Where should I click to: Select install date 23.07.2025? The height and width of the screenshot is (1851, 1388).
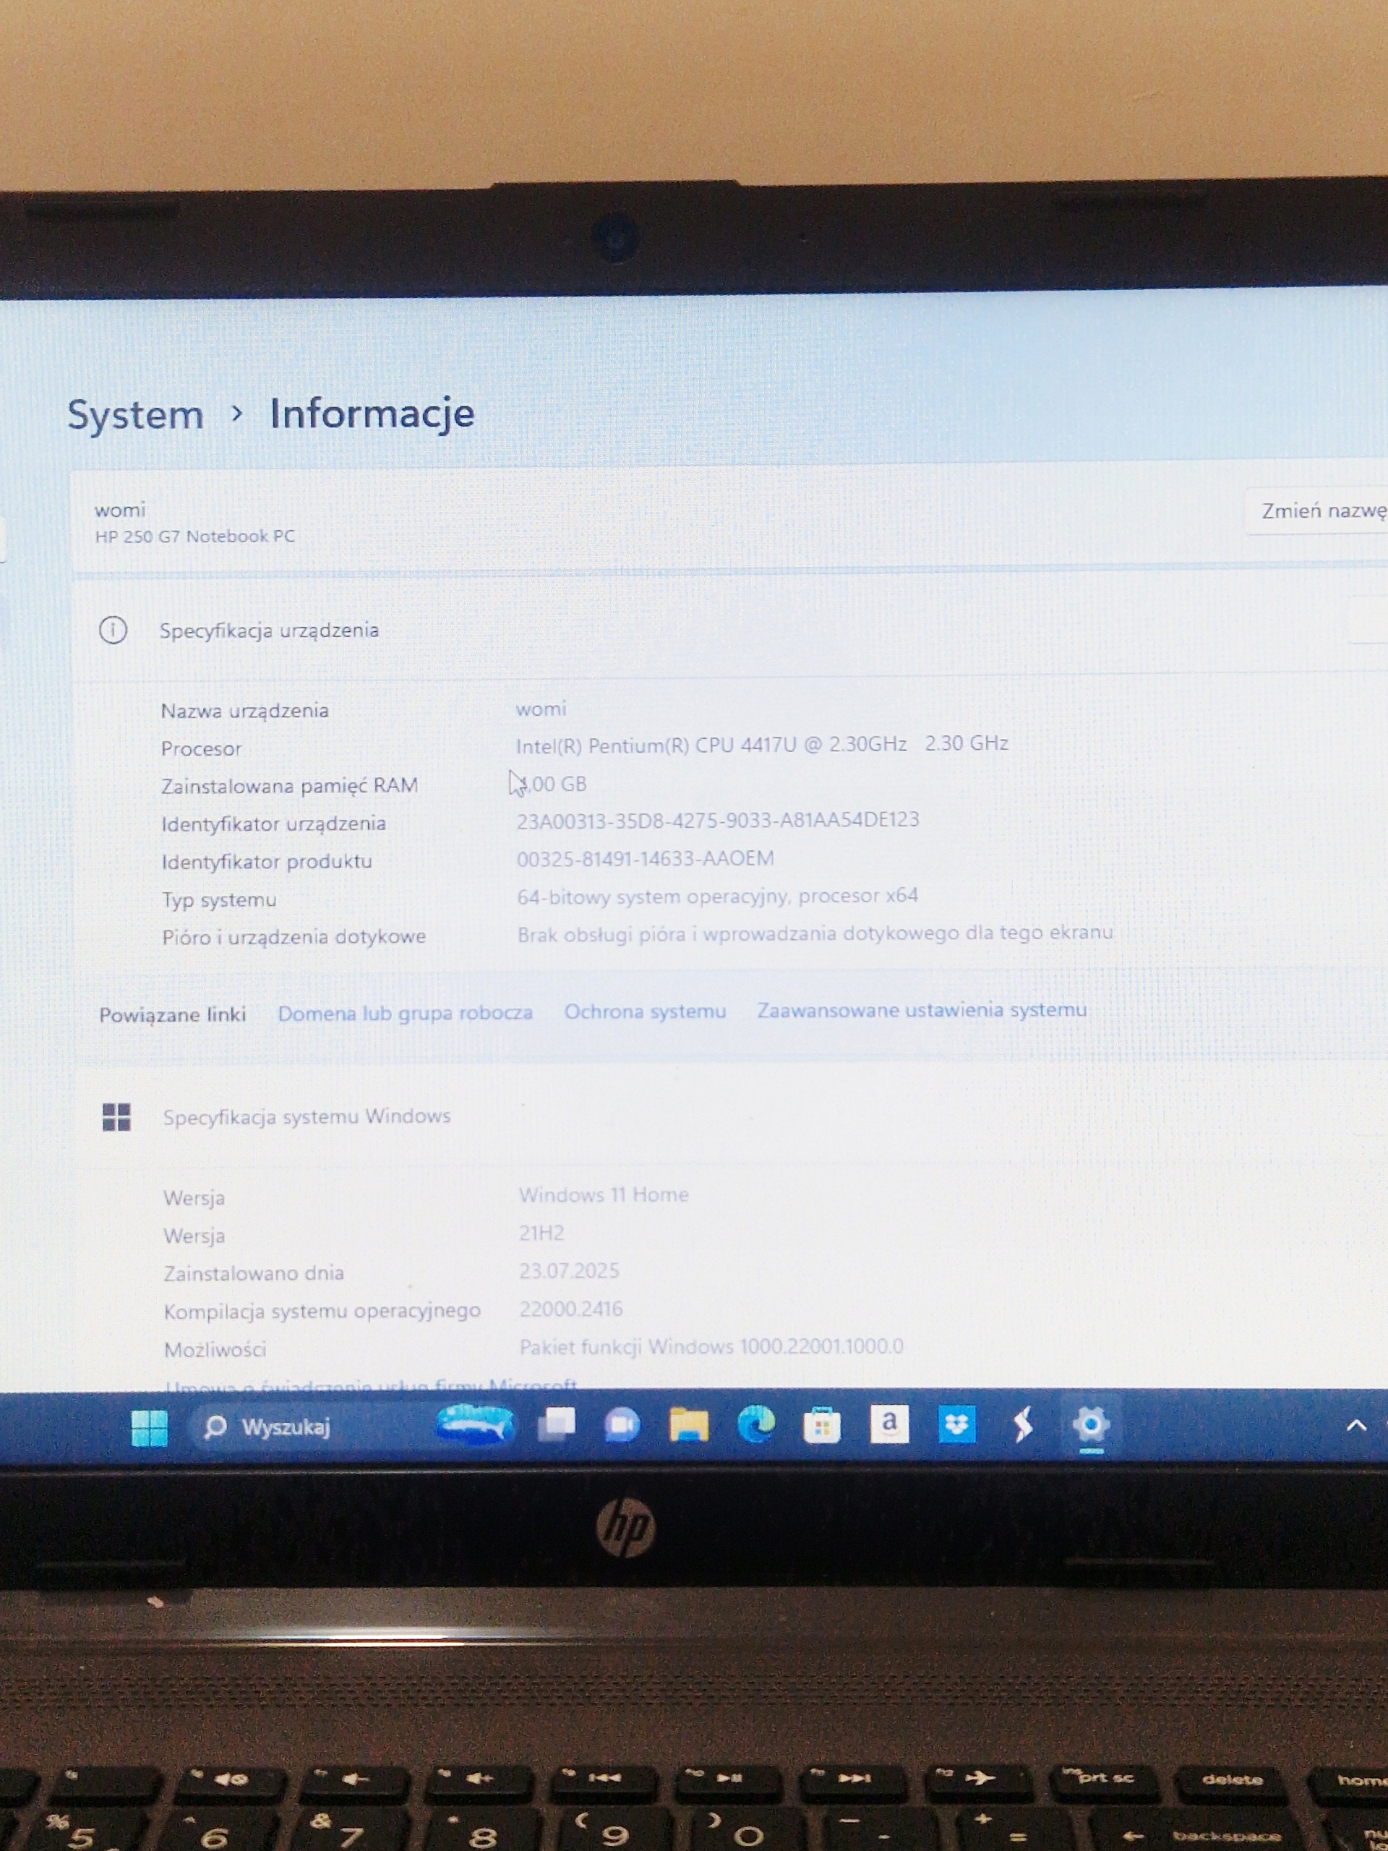point(569,1271)
